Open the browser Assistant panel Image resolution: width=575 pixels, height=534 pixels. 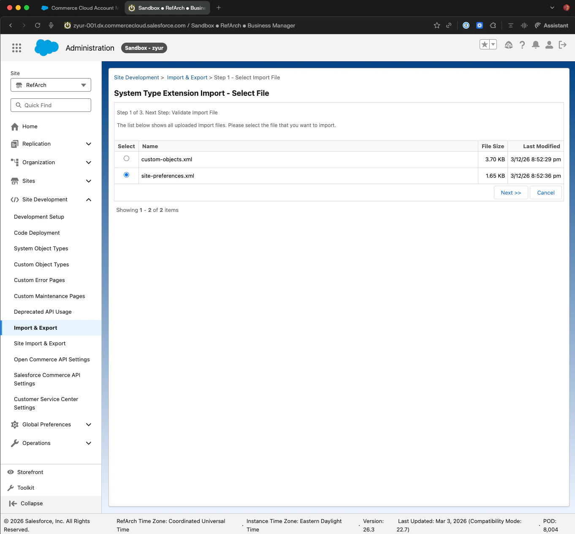coord(551,25)
